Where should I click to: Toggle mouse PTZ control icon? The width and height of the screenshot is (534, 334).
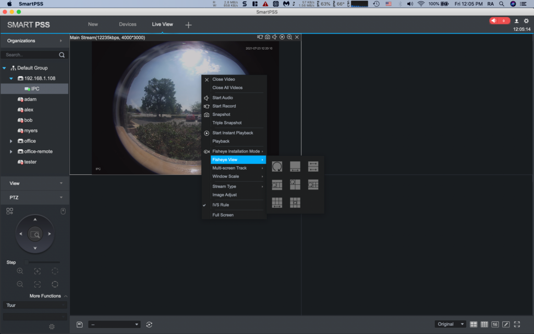[x=63, y=211]
